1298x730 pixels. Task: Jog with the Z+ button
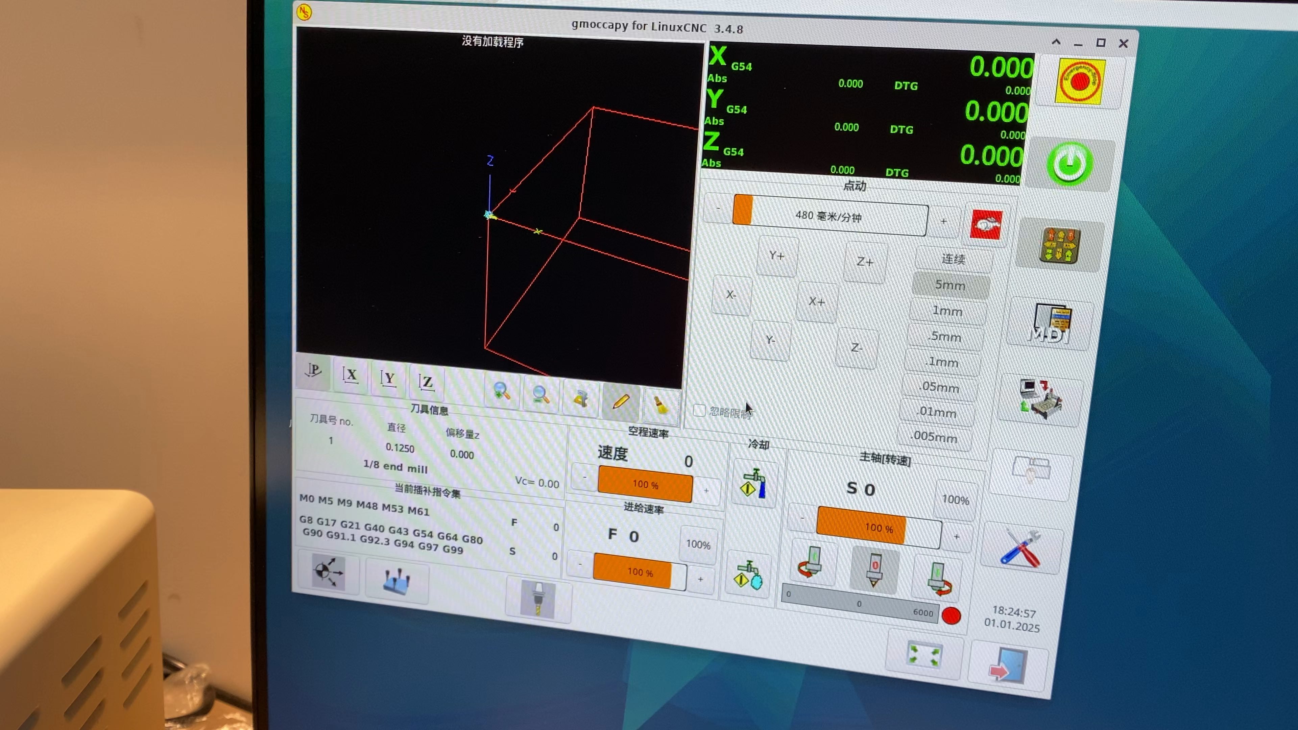(865, 262)
